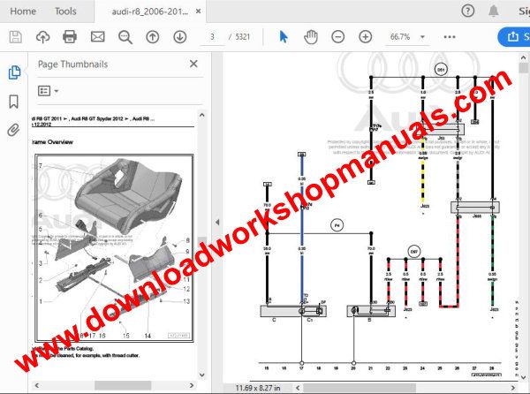Click thumbnail panel scroll down arrow

201,375
